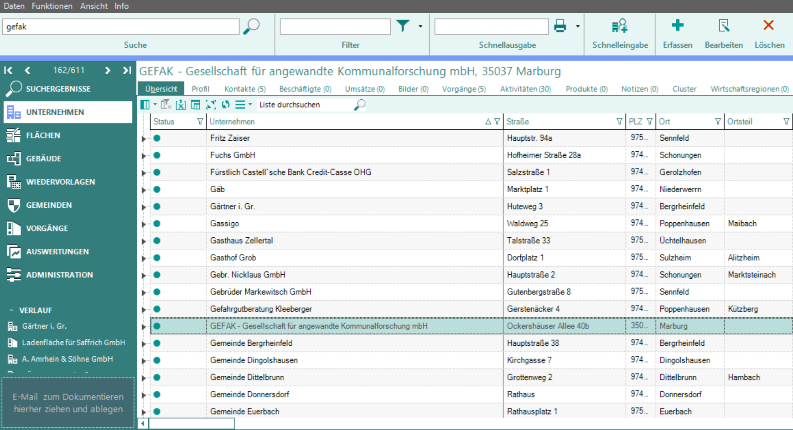
Task: Open Auswertungen section
Action: (x=68, y=251)
